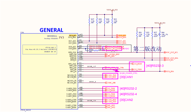The height and width of the screenshot is (112, 191).
Task: Select the I2C6_SDA net label
Action: click(170, 71)
